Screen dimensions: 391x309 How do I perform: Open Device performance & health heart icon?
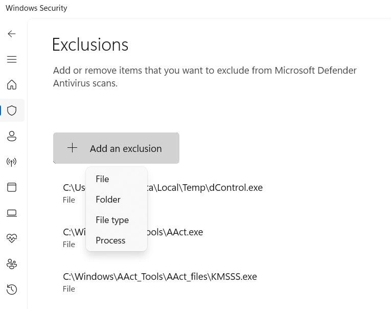click(x=12, y=238)
